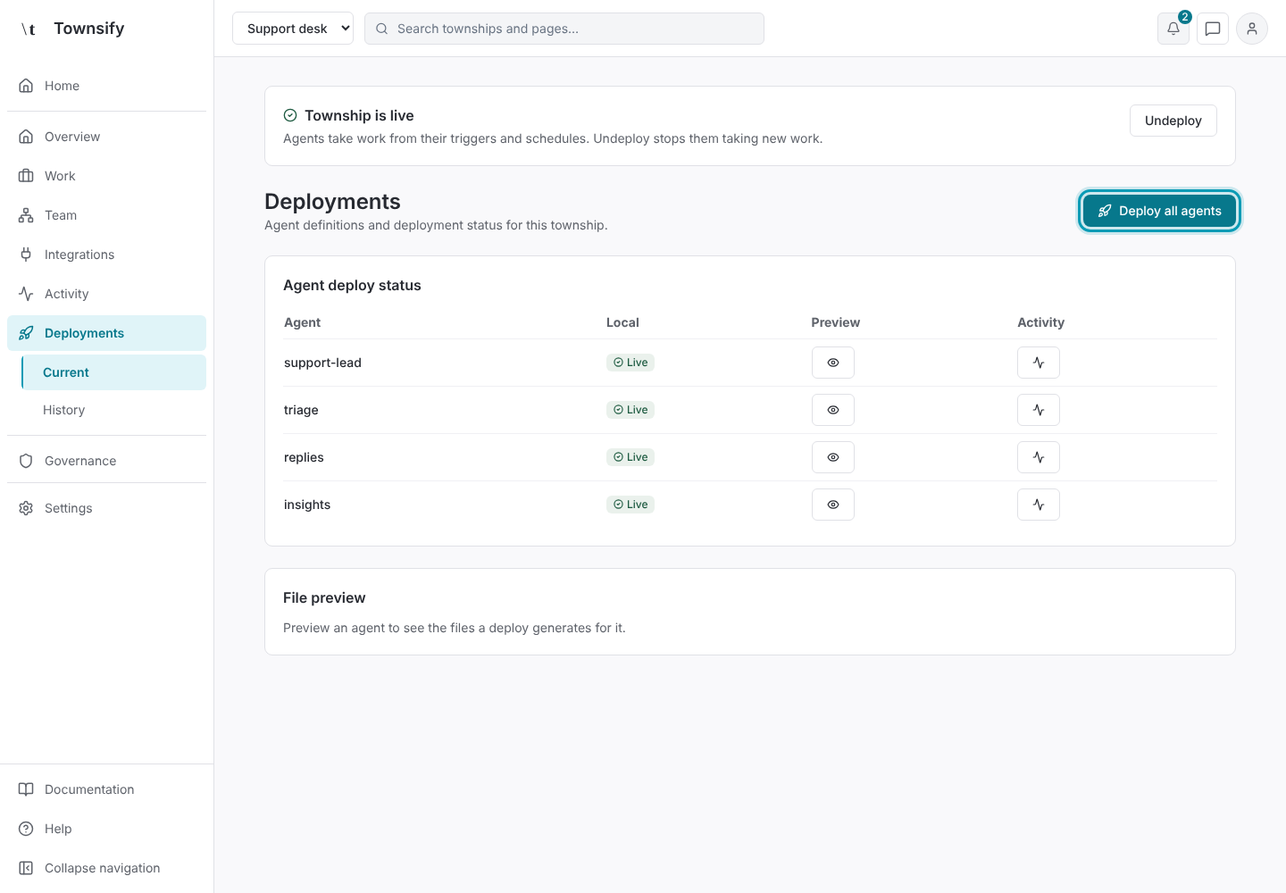Collapse the sidebar navigation

(107, 868)
